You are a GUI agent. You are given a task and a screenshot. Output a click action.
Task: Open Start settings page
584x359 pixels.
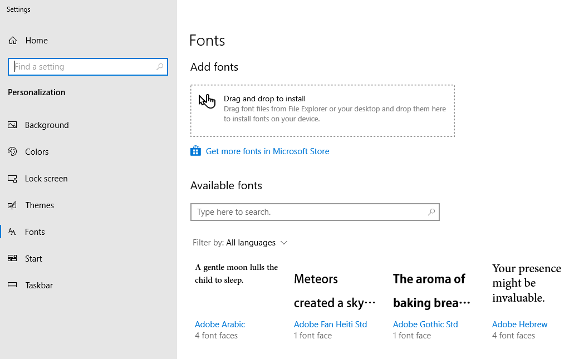click(x=33, y=258)
